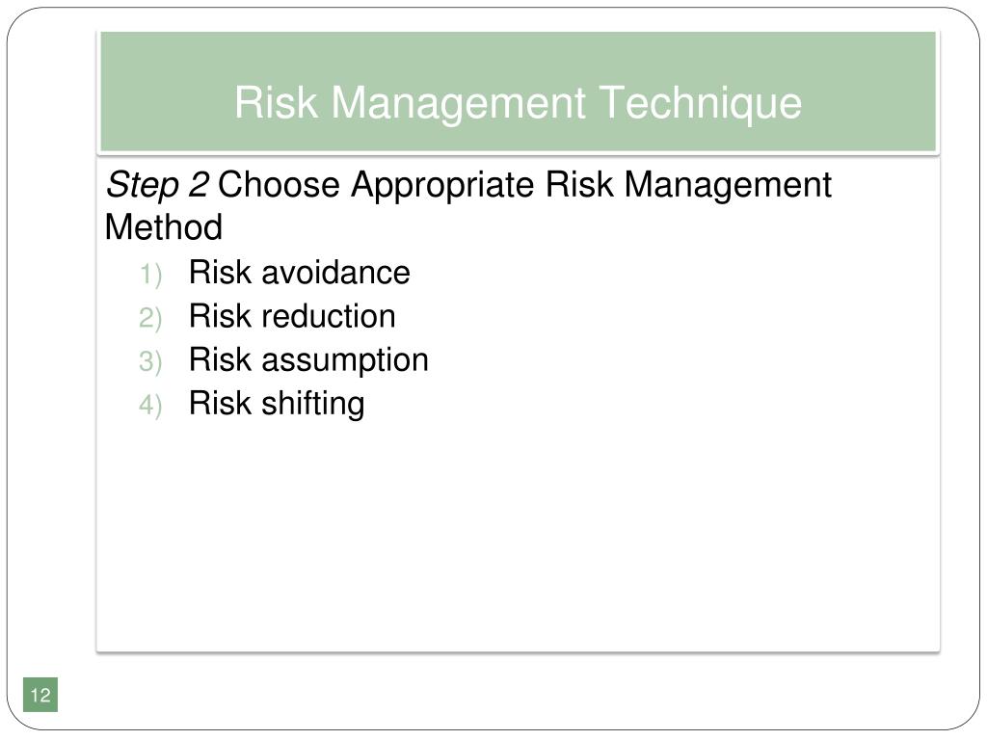Click the Risk avoidance list item

pyautogui.click(x=300, y=273)
